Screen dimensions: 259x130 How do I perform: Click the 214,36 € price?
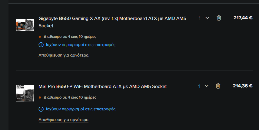pos(243,86)
